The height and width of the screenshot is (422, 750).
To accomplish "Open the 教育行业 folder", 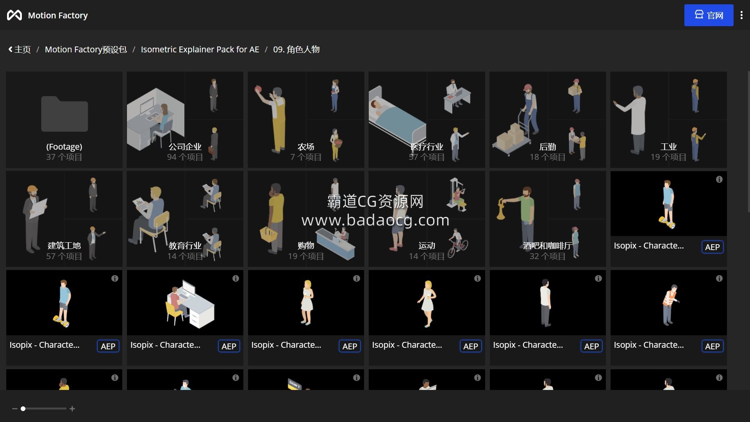I will tap(185, 219).
